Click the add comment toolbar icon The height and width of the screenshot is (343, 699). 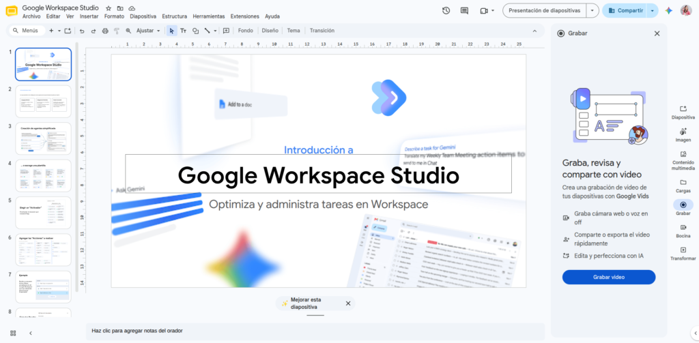click(x=226, y=31)
